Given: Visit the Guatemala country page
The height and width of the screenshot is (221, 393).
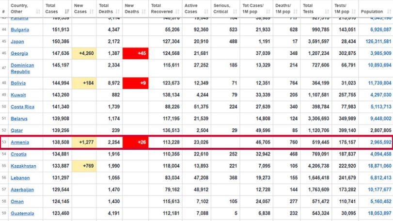Looking at the screenshot, I should 22,213.
